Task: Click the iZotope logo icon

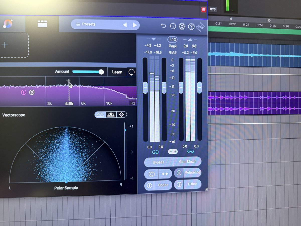Action: click(x=200, y=27)
